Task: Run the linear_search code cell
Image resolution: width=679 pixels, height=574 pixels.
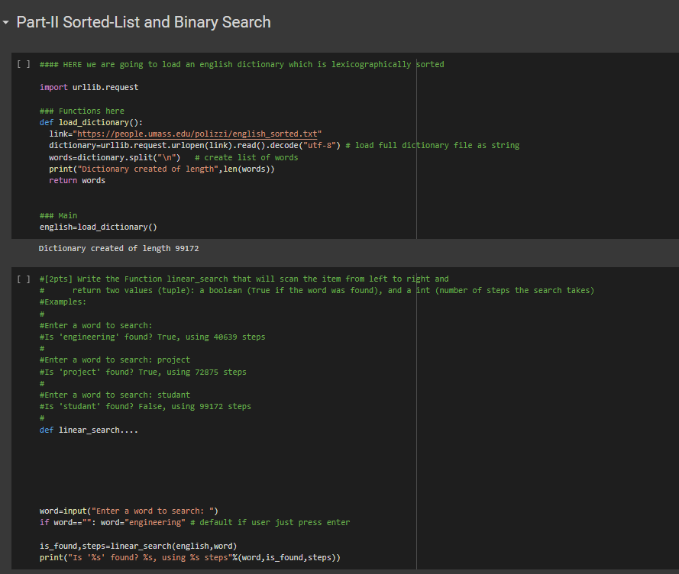Action: click(x=24, y=279)
